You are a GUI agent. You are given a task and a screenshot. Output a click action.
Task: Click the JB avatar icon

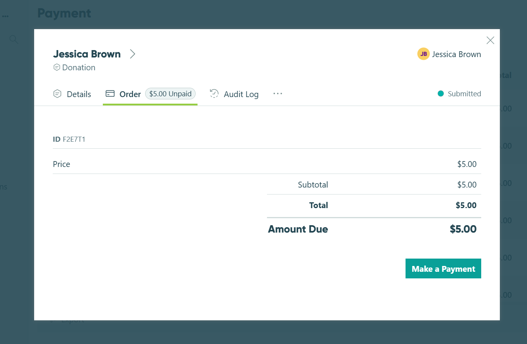[x=423, y=54]
